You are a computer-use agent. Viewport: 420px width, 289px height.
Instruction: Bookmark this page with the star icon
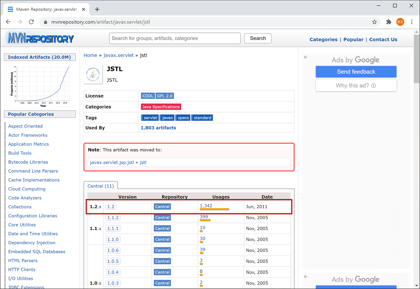pos(374,22)
